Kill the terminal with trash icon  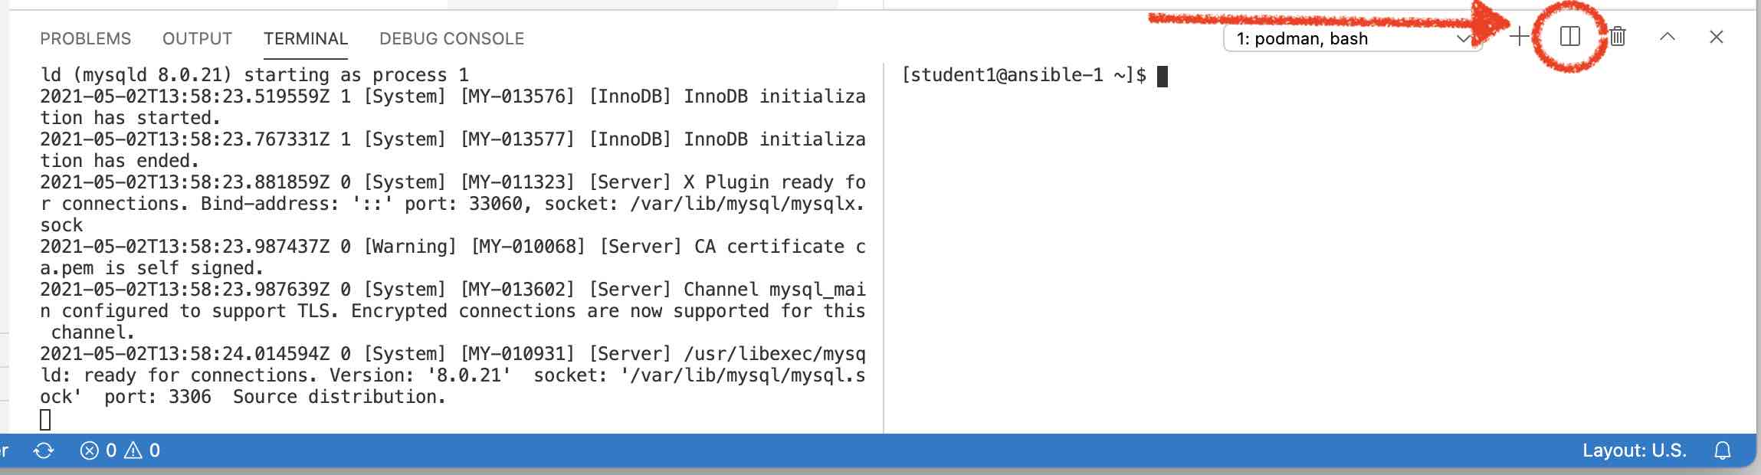click(x=1618, y=37)
